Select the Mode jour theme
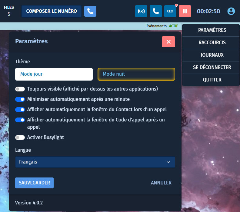 point(54,74)
